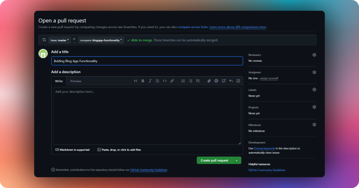Insert a bulleted list
The image size is (359, 188).
[190, 81]
